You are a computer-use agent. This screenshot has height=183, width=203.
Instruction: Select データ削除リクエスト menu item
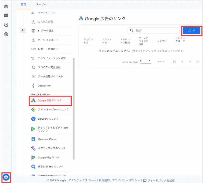50,76
